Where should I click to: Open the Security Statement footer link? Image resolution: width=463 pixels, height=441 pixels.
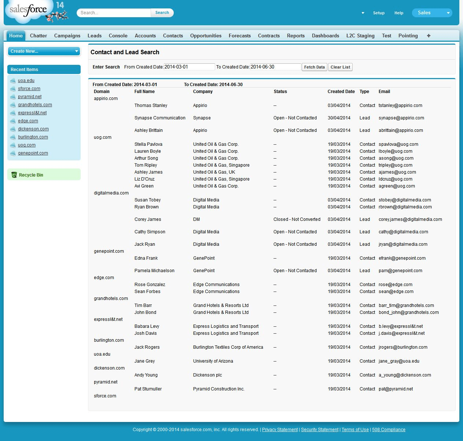(320, 430)
